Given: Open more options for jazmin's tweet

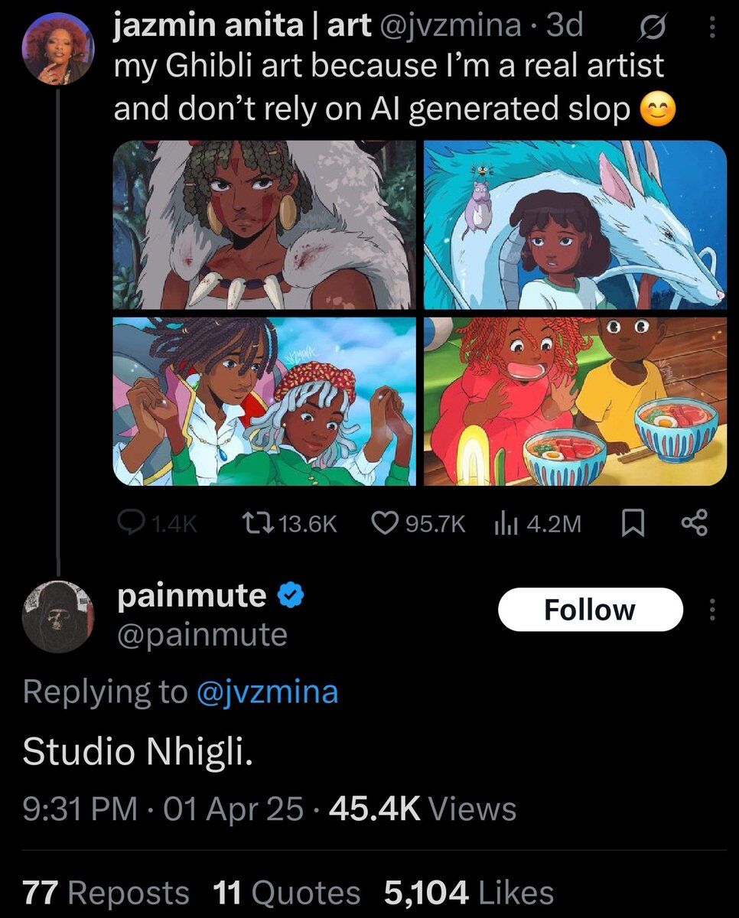Looking at the screenshot, I should [712, 28].
